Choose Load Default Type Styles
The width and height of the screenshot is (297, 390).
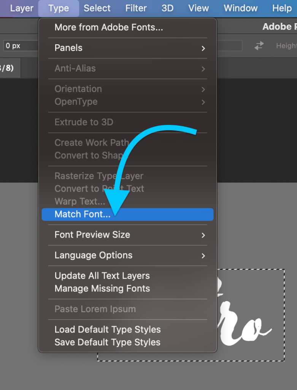coord(107,329)
